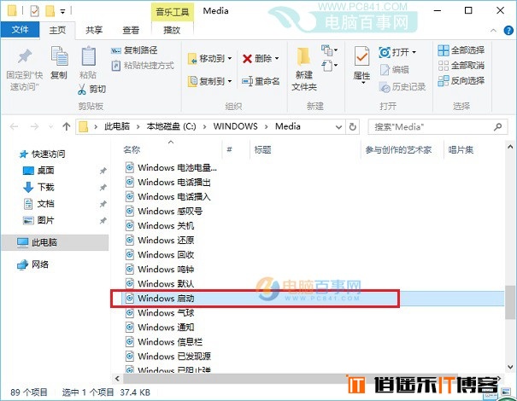
Task: Click Rename (重命名) button
Action: coord(261,81)
